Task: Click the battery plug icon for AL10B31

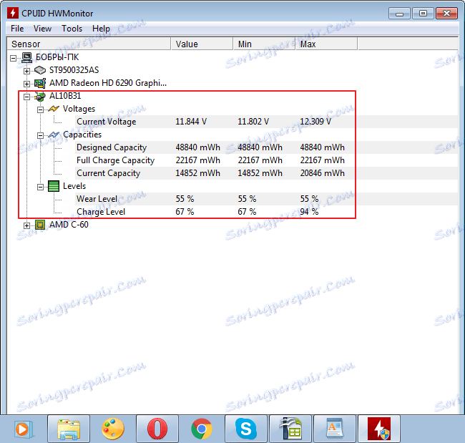Action: (x=40, y=96)
